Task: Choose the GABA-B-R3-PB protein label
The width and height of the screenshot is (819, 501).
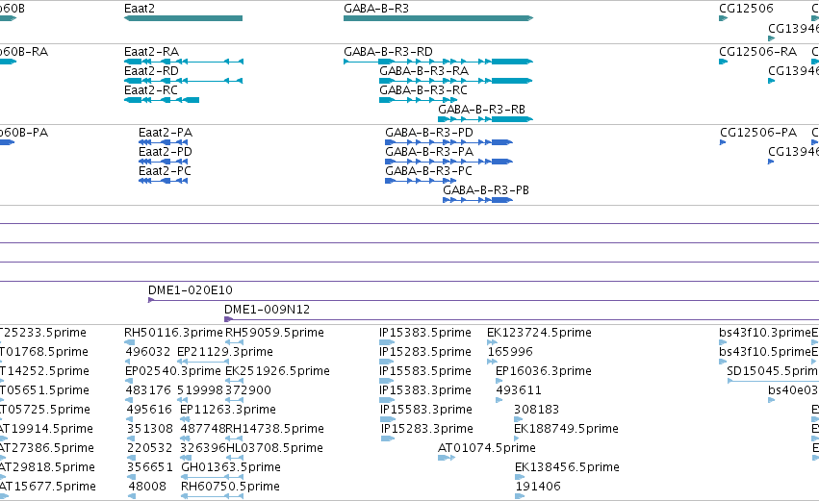Action: pyautogui.click(x=486, y=190)
